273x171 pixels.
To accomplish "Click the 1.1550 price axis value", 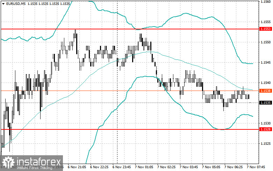I will coord(266,42).
